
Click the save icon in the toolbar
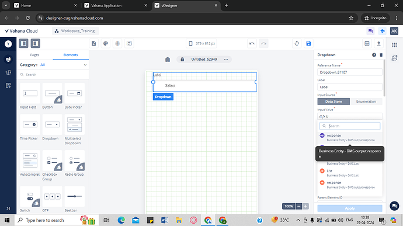308,43
